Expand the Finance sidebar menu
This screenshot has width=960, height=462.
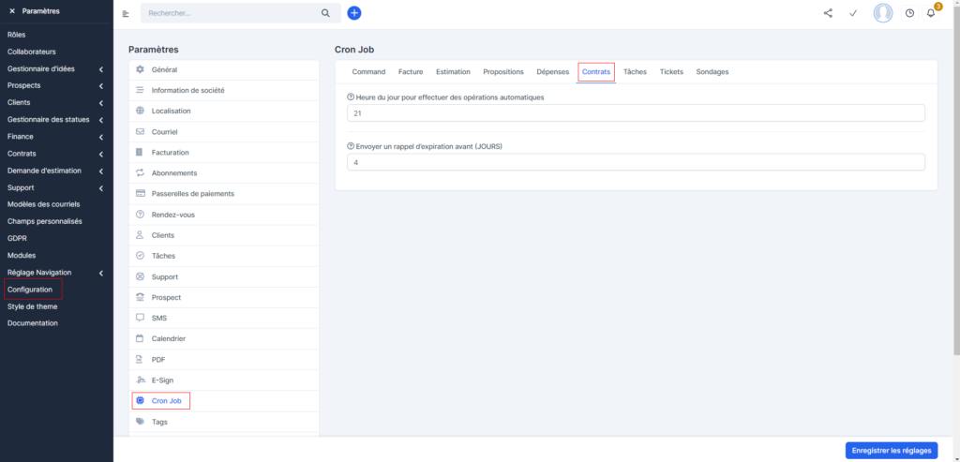pos(101,137)
